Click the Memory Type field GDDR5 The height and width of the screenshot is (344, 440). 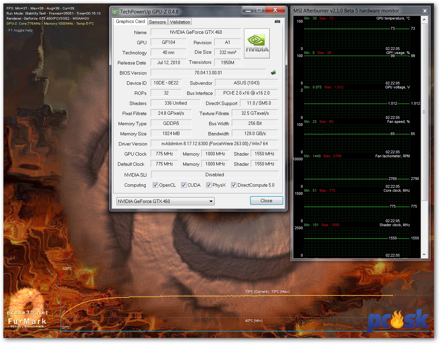pos(171,123)
